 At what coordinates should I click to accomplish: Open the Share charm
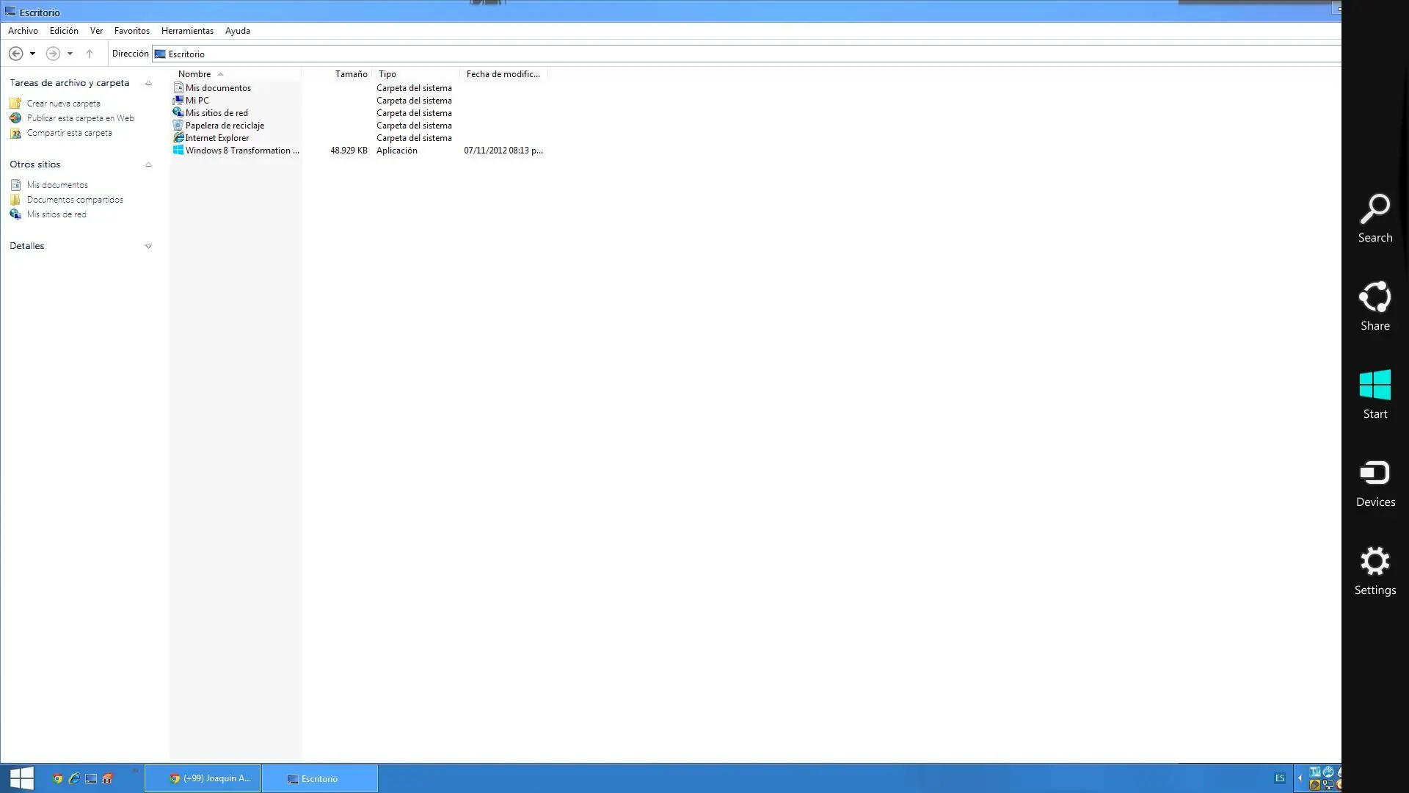pyautogui.click(x=1375, y=307)
